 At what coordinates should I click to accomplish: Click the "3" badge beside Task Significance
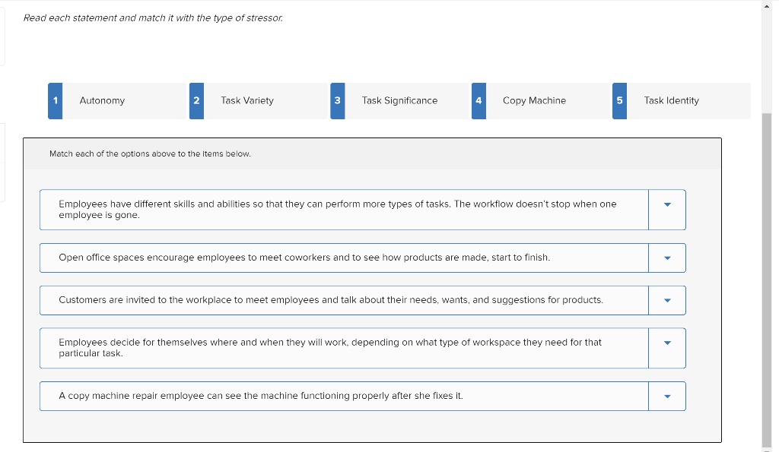click(337, 100)
